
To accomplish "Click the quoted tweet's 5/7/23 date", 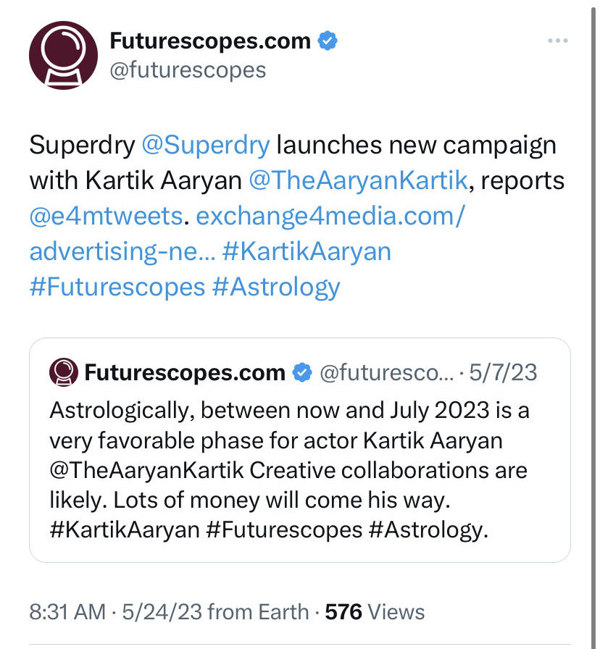I will pos(503,372).
